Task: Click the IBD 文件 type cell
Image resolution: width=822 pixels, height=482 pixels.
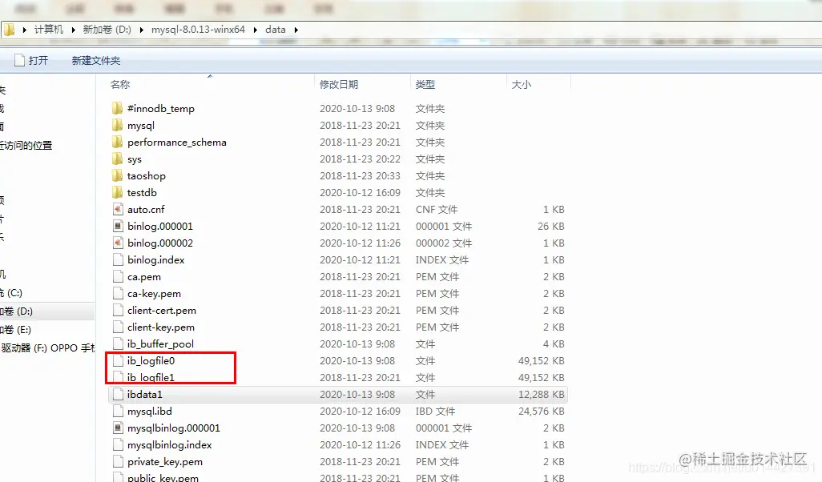Action: click(x=435, y=412)
